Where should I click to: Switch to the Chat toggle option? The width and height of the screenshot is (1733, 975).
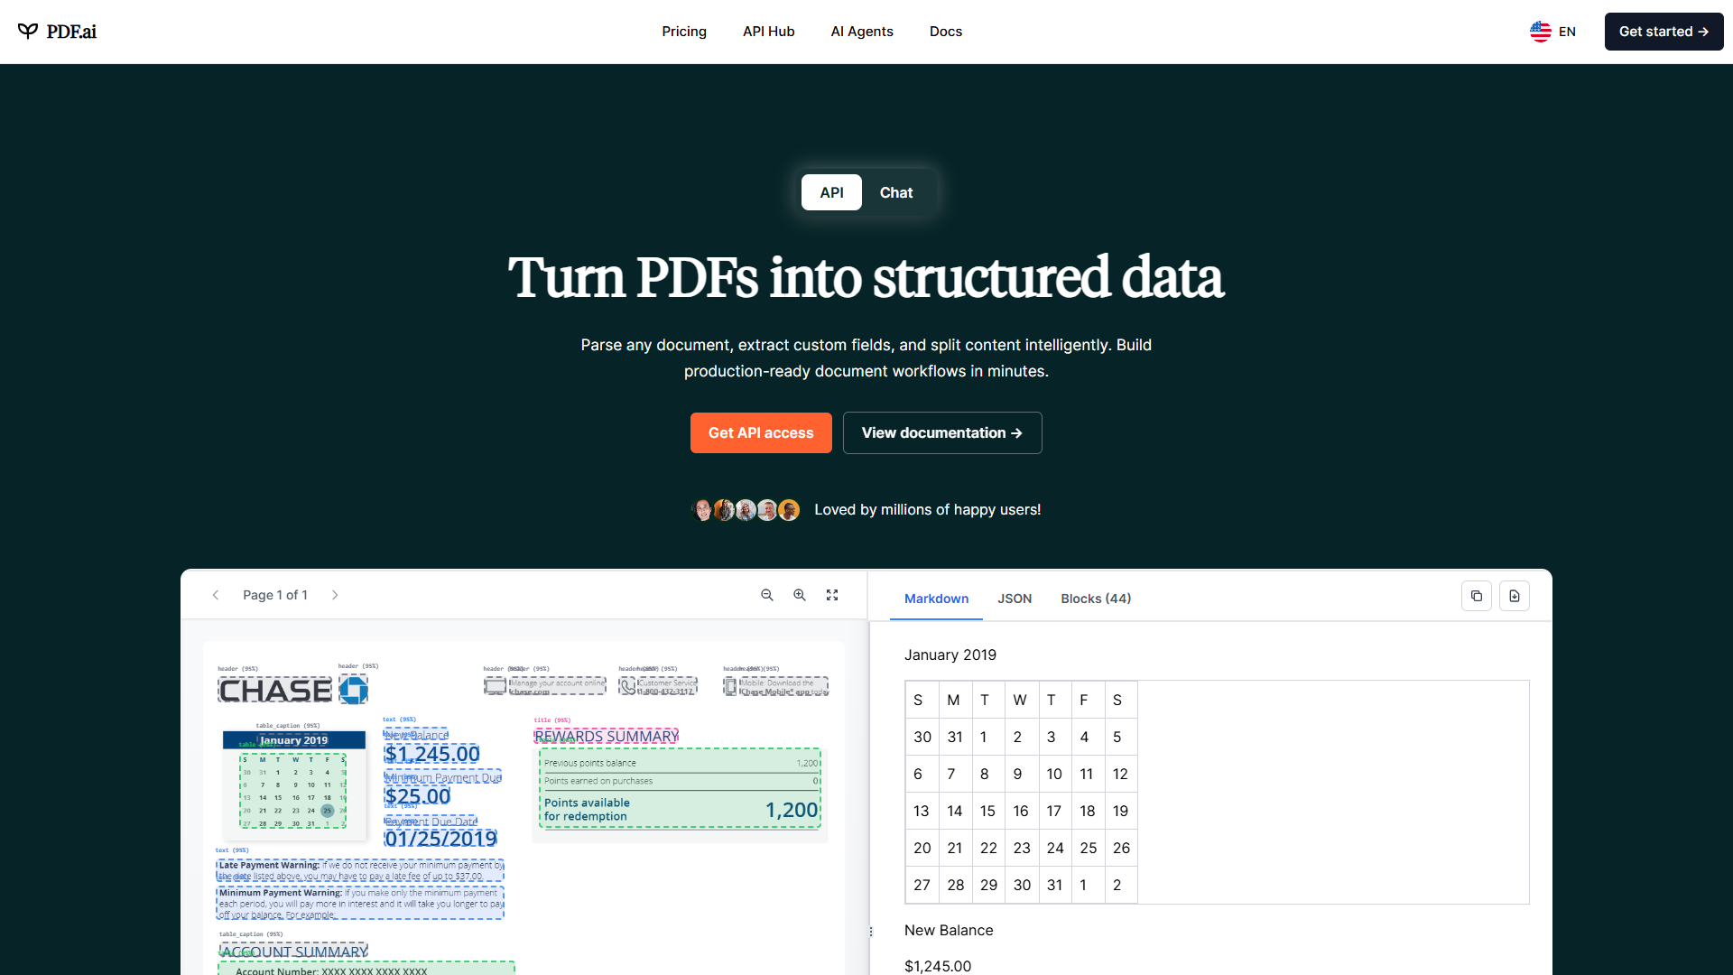click(x=896, y=192)
